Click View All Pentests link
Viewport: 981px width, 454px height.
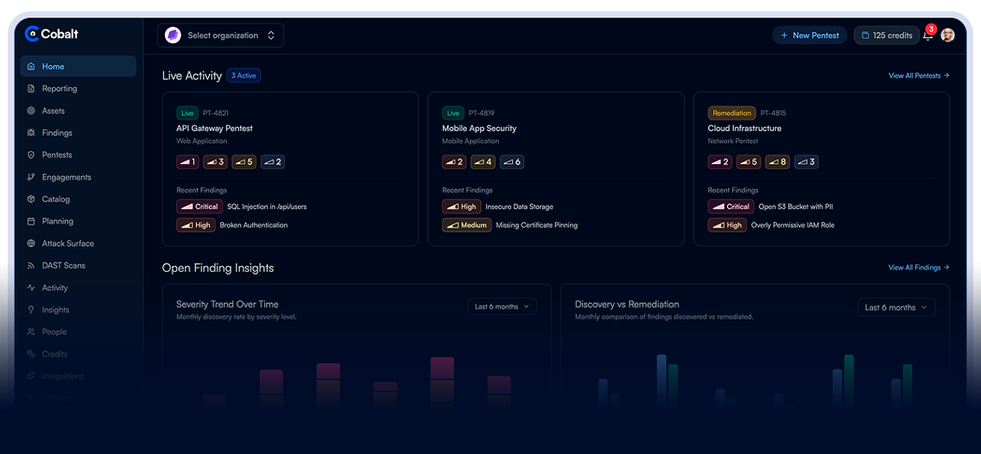919,76
